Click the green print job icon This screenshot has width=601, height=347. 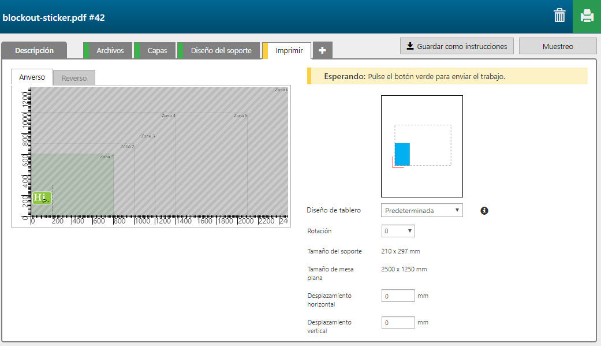pos(587,16)
